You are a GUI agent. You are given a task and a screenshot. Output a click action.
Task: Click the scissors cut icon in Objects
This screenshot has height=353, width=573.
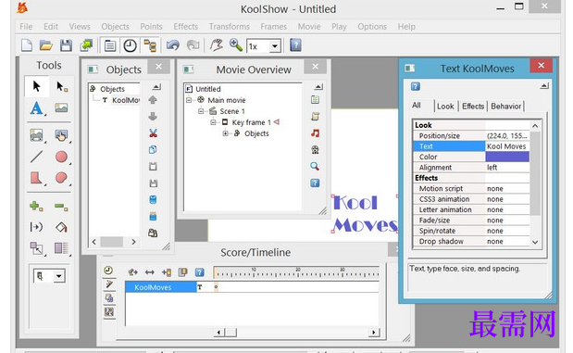click(153, 133)
